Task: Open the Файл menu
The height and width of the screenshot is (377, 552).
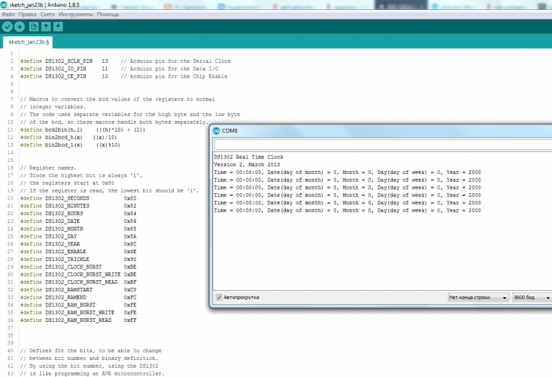Action: pos(8,14)
